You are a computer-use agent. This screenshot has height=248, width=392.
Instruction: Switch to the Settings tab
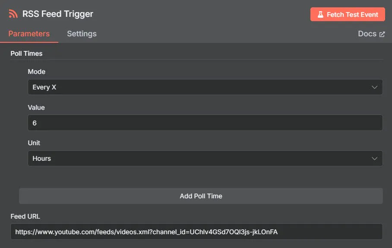[x=82, y=34]
